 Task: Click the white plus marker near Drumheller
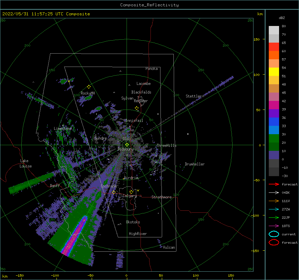188,134
